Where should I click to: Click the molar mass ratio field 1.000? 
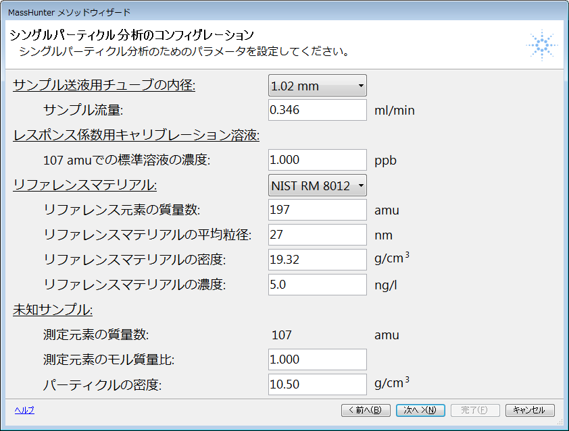click(x=318, y=360)
